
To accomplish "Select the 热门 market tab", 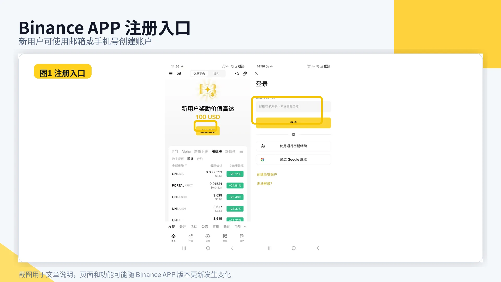I will 175,152.
